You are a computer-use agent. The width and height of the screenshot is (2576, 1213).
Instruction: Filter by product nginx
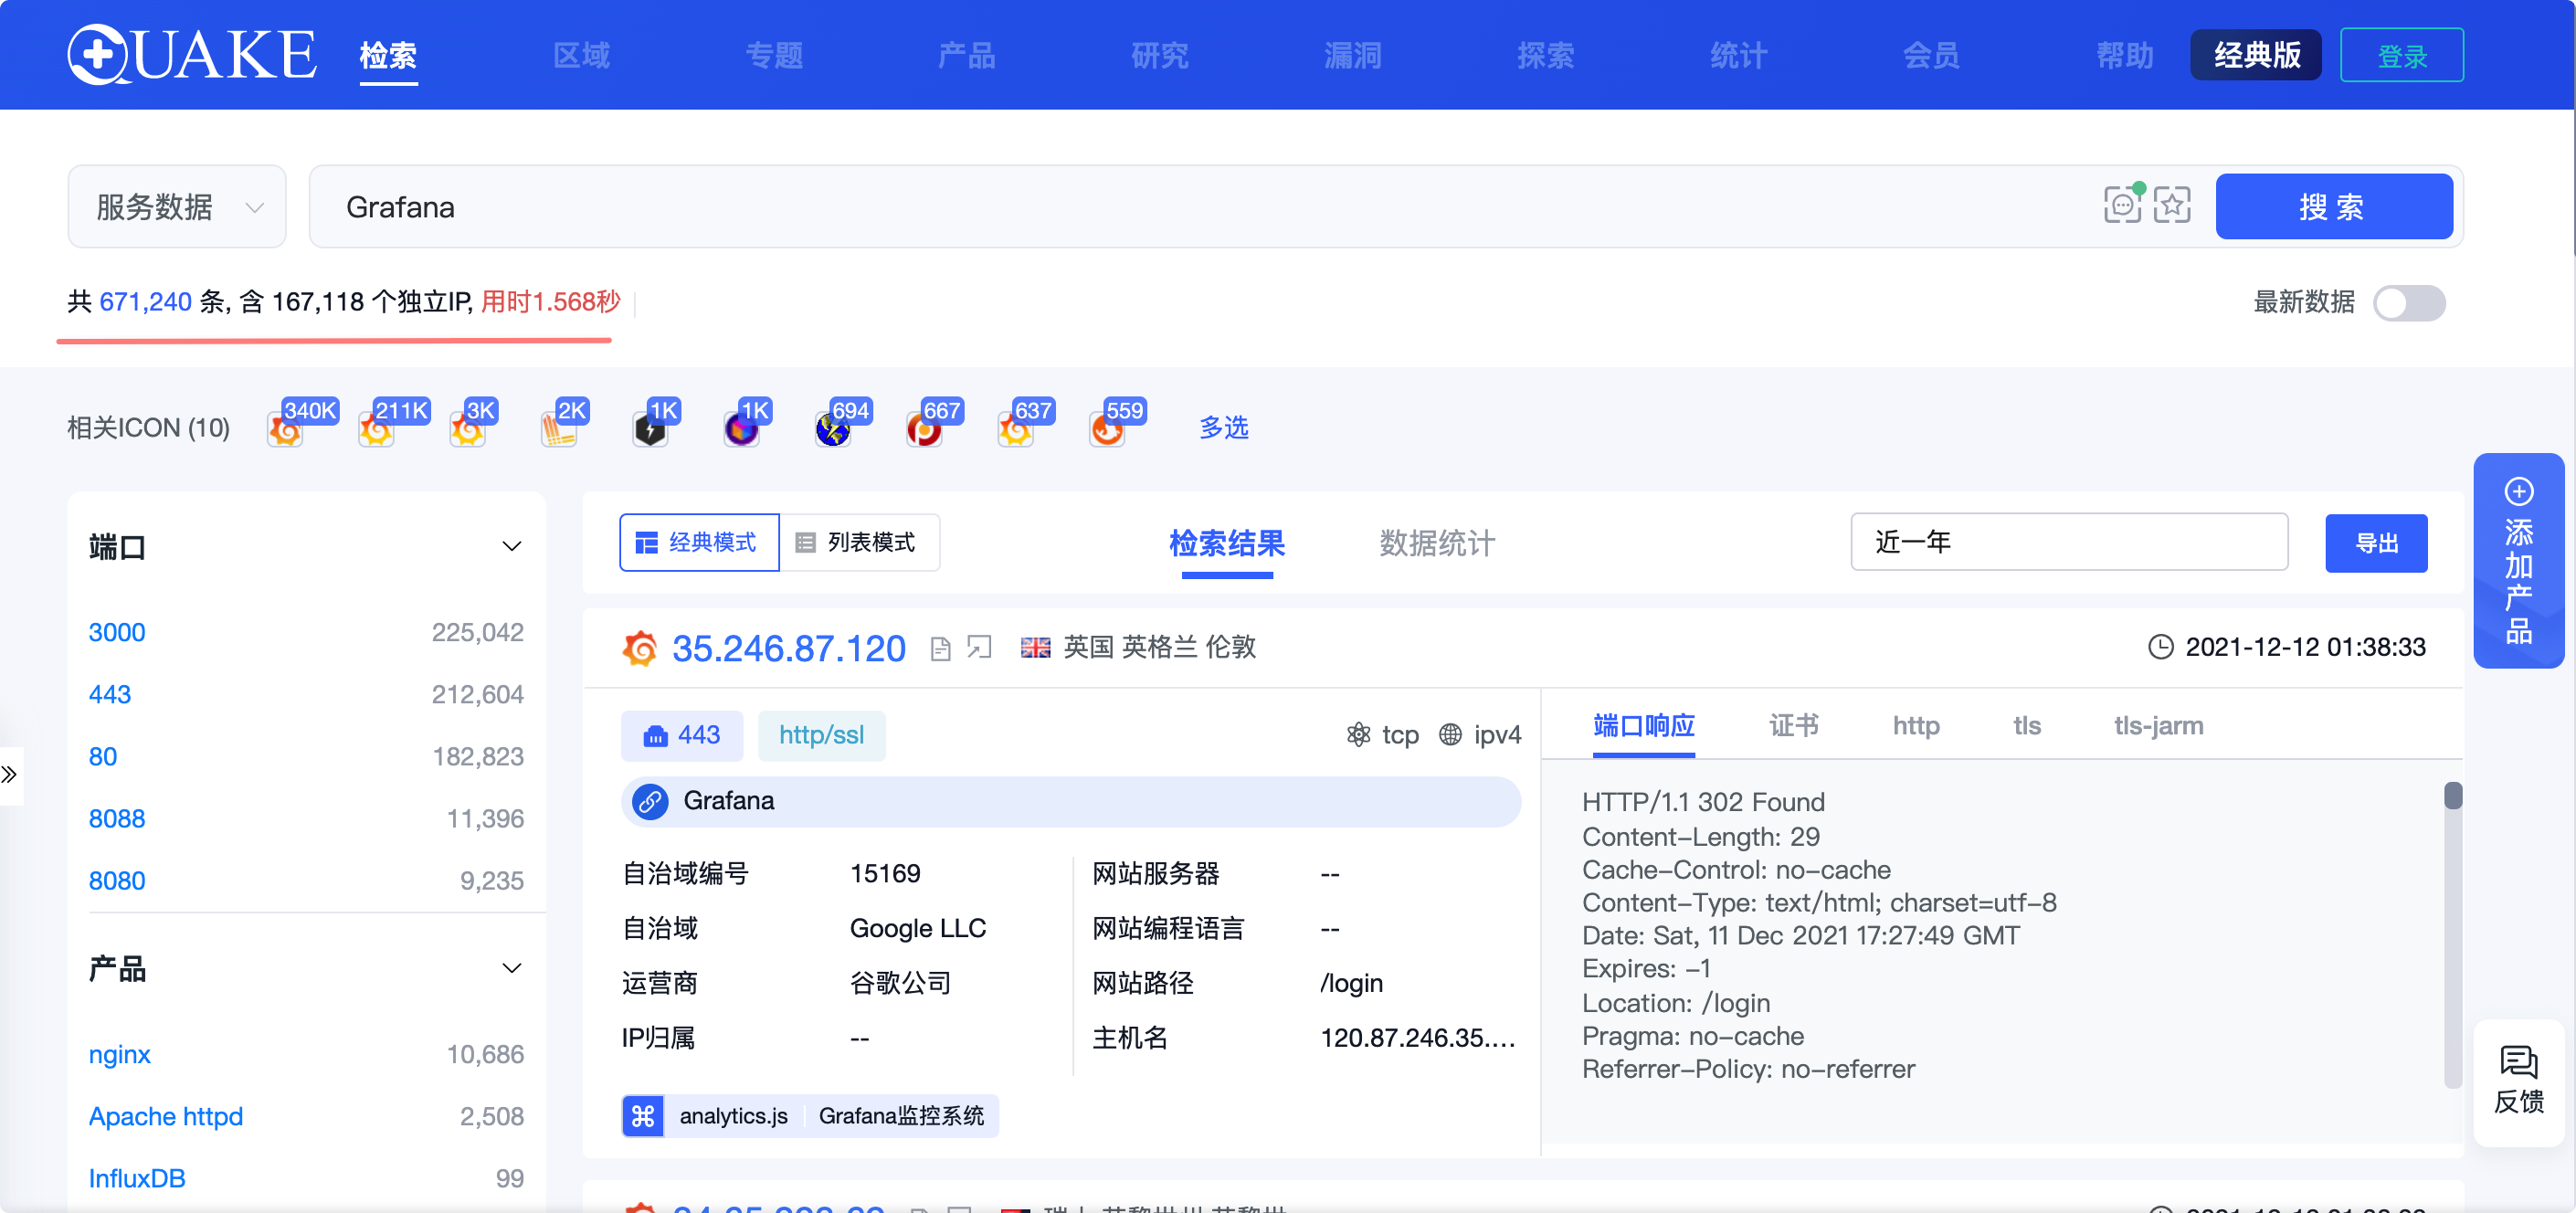point(119,1054)
